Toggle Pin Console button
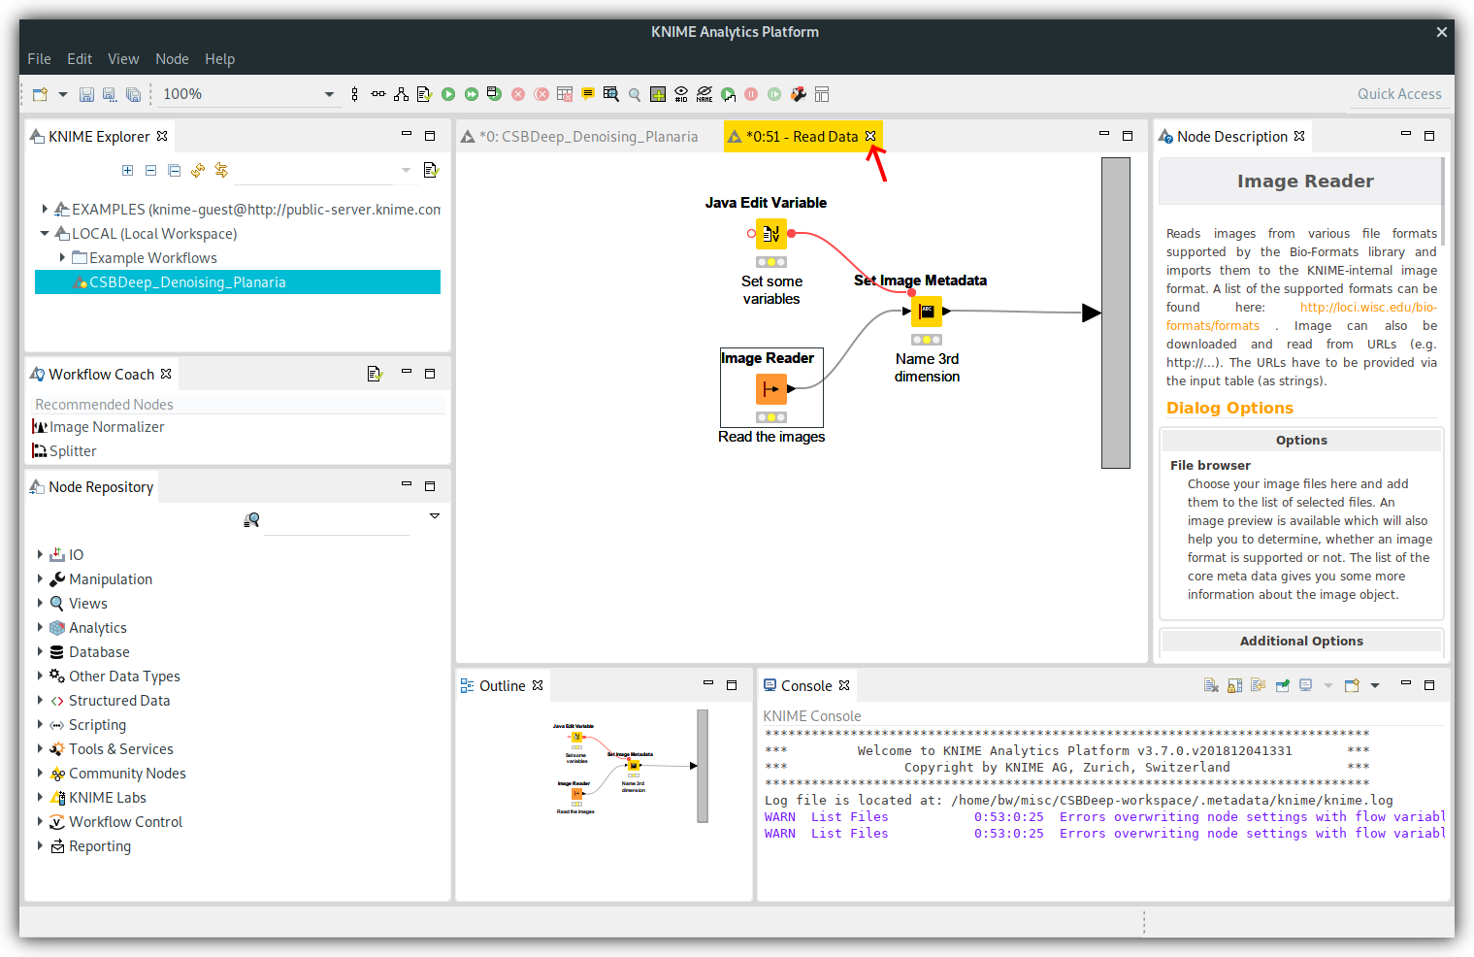The height and width of the screenshot is (957, 1474). click(1282, 685)
